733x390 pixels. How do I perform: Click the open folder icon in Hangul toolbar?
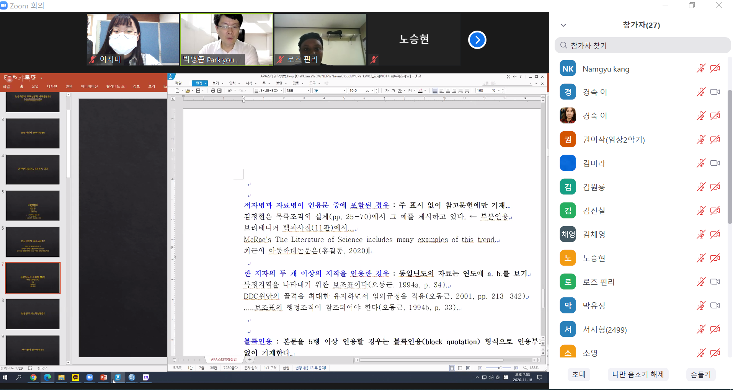coord(188,91)
